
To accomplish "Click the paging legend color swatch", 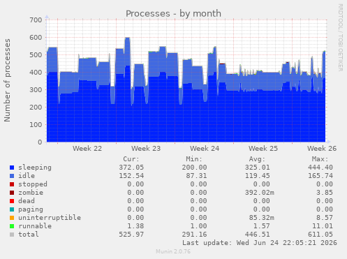I will point(12,209).
